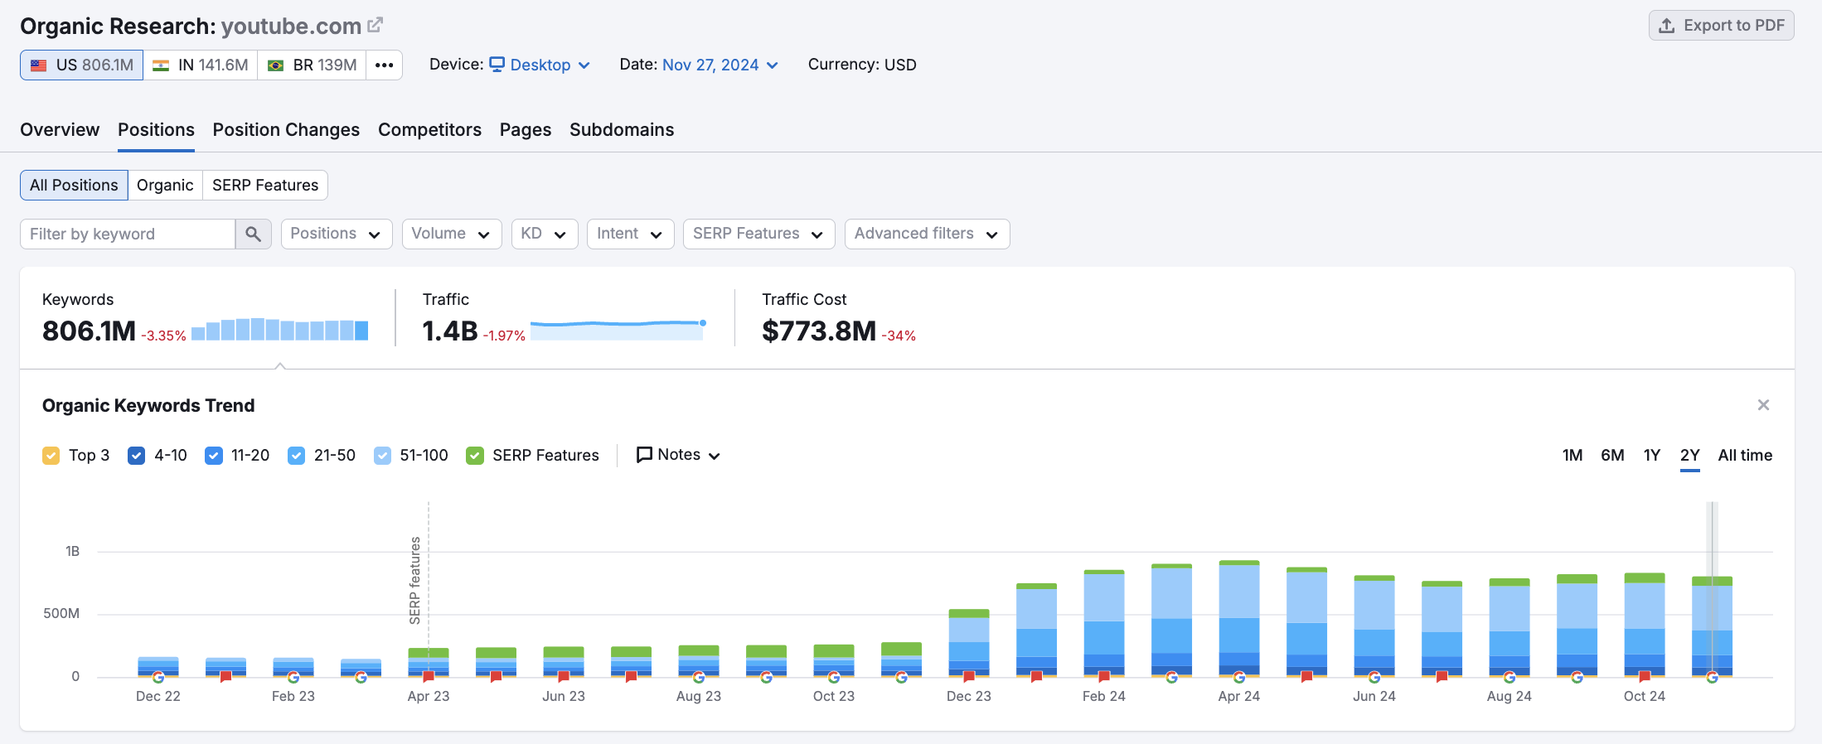
Task: Click the Keywords mini bar chart
Action: (280, 329)
